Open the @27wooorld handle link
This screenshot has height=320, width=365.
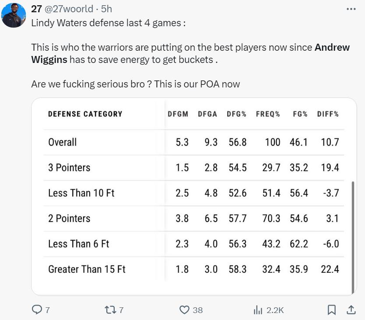(x=69, y=9)
